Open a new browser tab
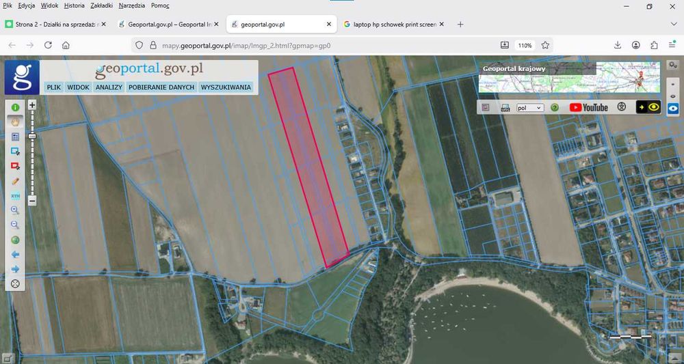Viewport: 684px width, 364px height. [460, 25]
